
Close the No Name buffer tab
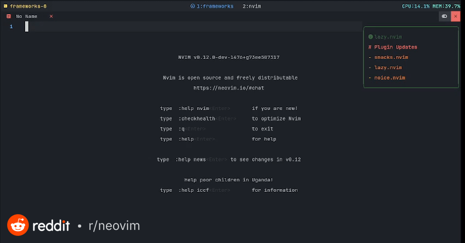point(51,16)
